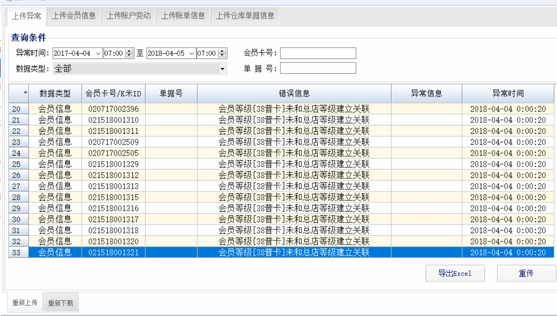Click card number 020717002509
Screen dimensions: 557x316
[114, 142]
